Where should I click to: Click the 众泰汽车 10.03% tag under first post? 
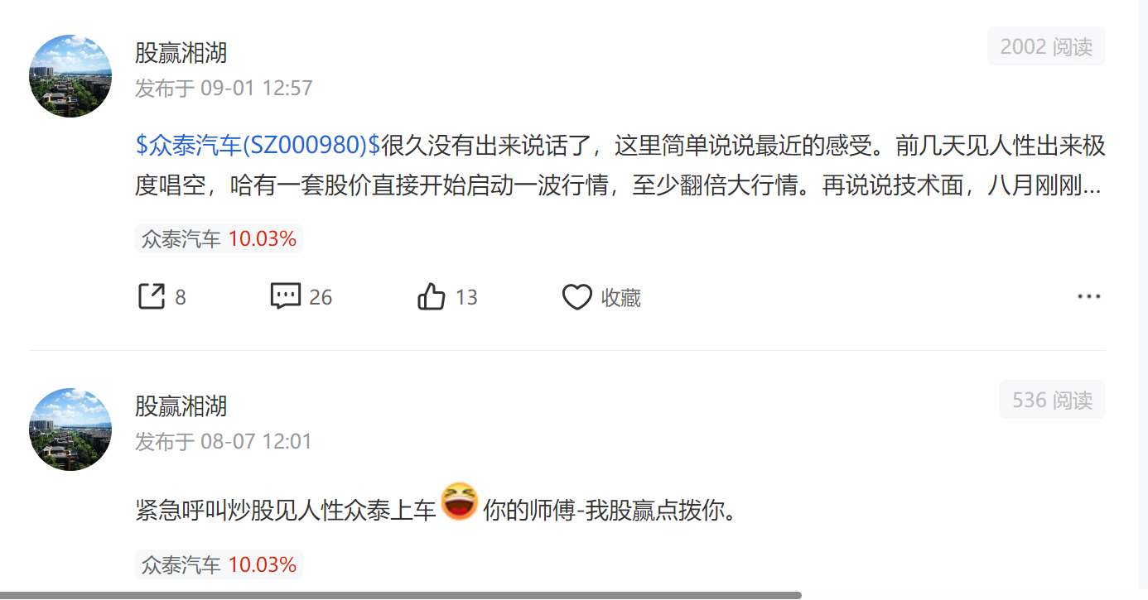click(219, 239)
